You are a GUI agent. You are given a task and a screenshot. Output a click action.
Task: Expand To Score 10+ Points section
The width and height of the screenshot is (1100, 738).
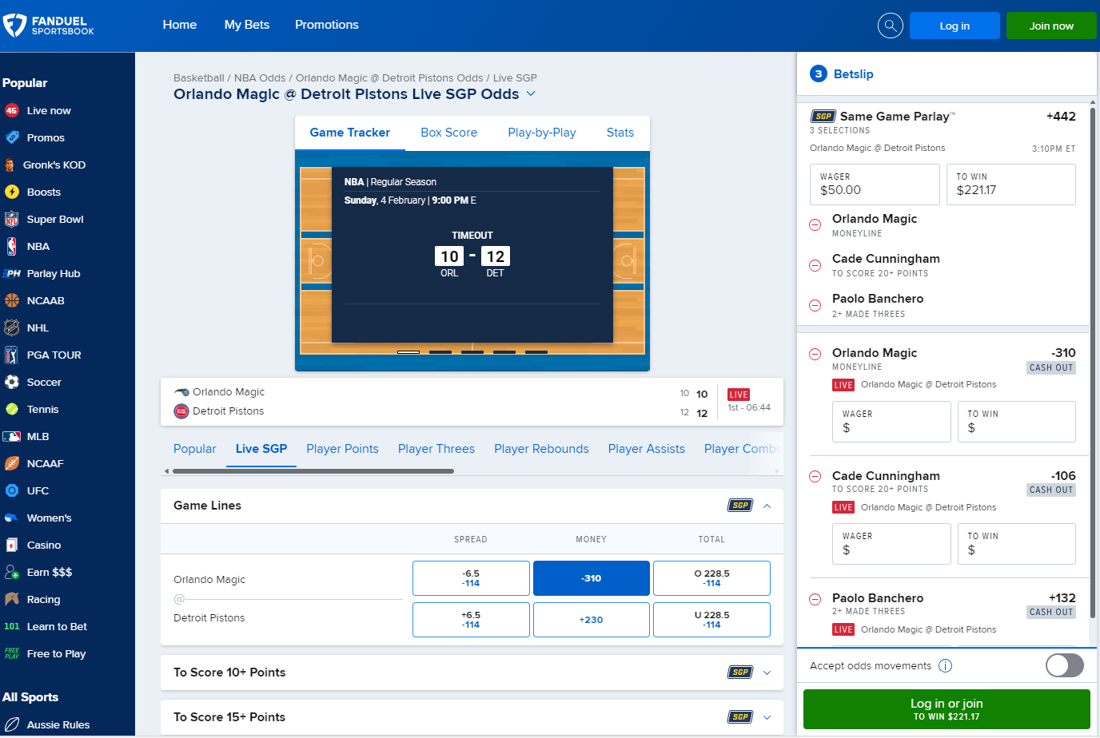click(x=767, y=673)
